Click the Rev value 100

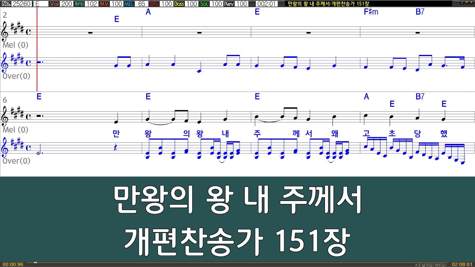tap(242, 4)
